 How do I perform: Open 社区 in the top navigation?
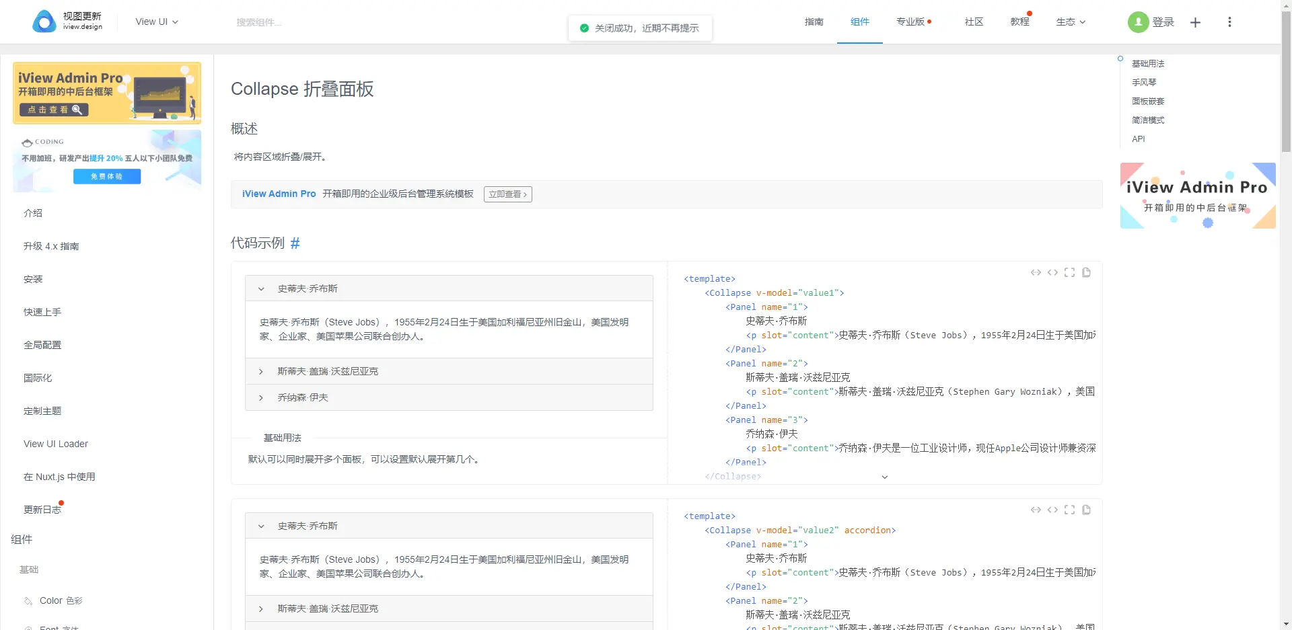coord(974,22)
